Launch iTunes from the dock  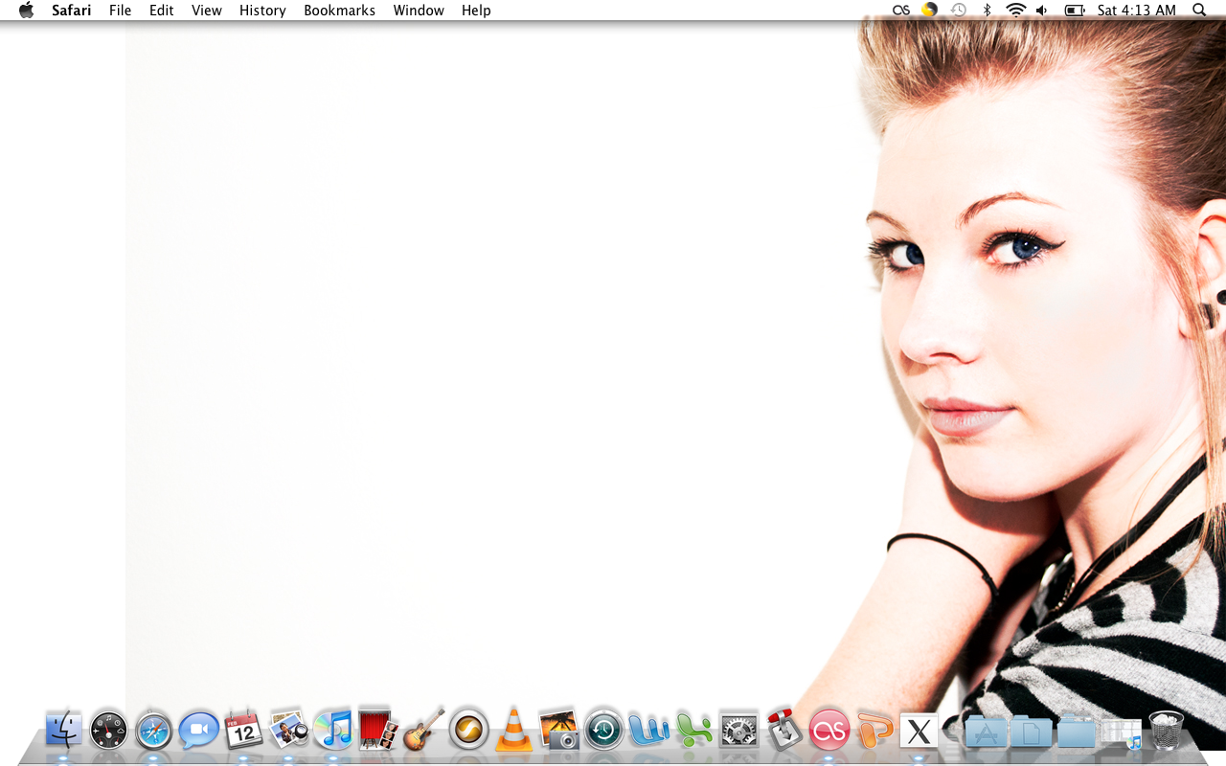point(333,732)
